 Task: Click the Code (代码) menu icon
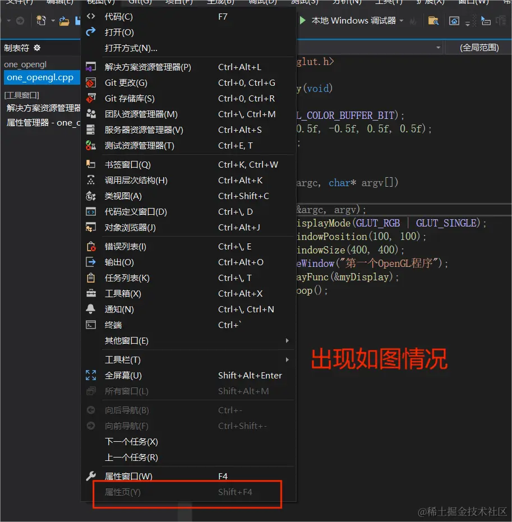[x=90, y=16]
